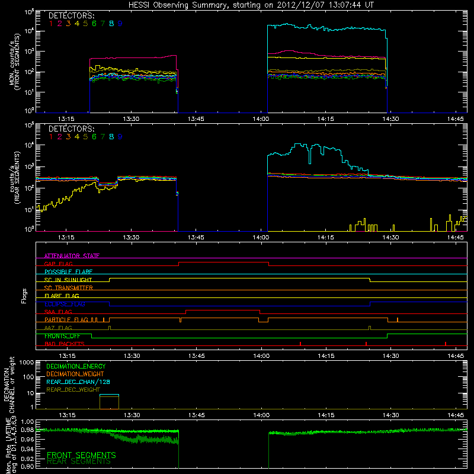Click orange detector 3 in rear segments legend
This screenshot has height=474, width=474.
coord(68,137)
